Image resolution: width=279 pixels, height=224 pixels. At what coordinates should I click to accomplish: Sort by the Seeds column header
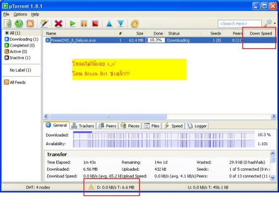tap(212, 34)
